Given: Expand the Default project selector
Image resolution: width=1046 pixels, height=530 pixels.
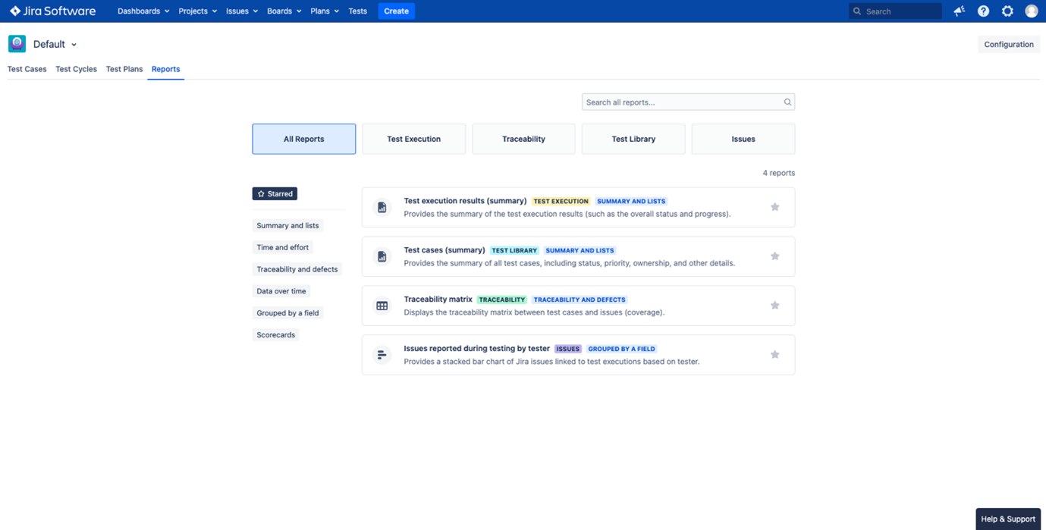Looking at the screenshot, I should coord(55,45).
